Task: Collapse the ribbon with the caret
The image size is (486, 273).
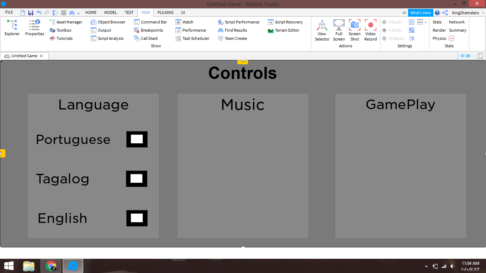Action: 404,13
